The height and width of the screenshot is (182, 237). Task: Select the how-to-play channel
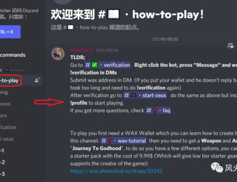point(10,81)
